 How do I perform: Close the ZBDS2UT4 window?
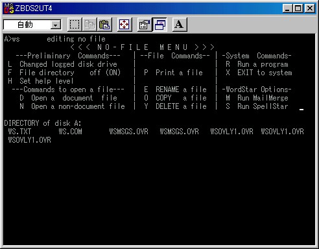(x=310, y=8)
